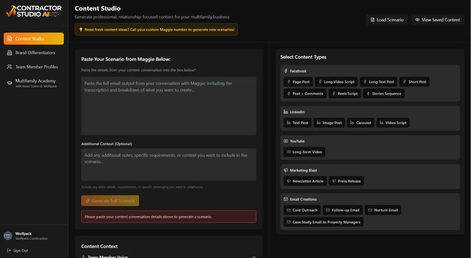Select Facebook Post + Comments option
Viewport: 471px width, 258px height.
click(x=305, y=93)
